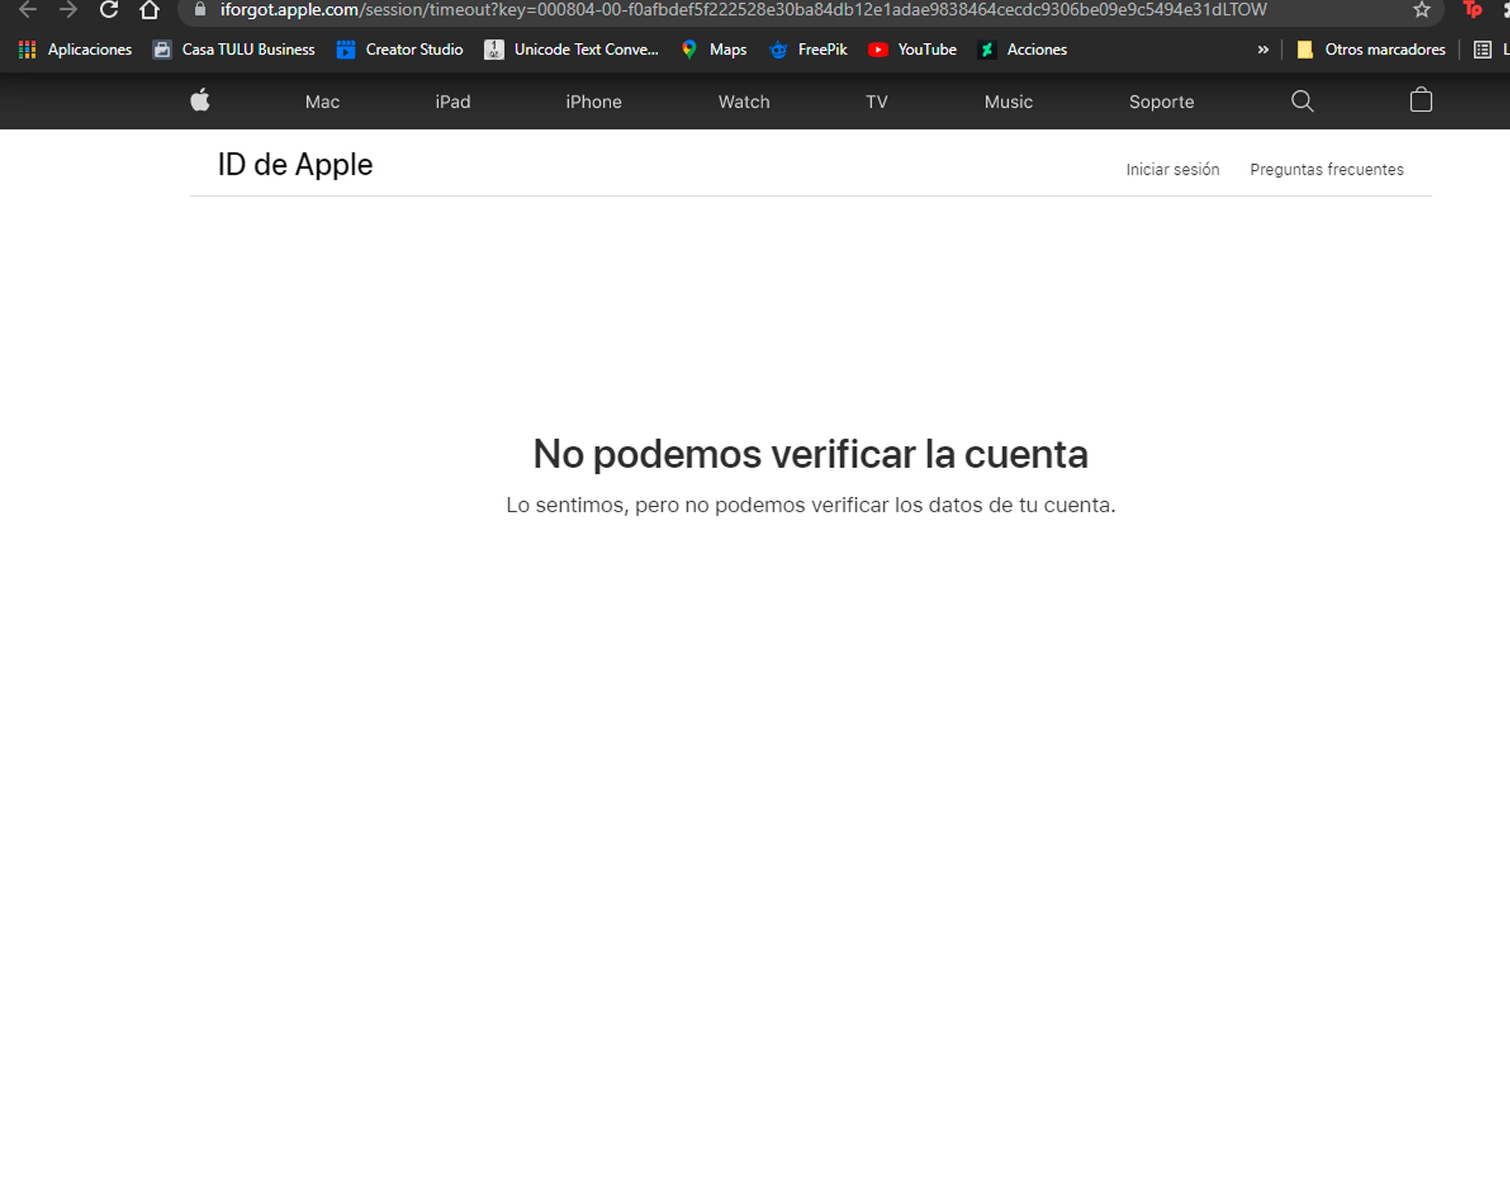
Task: Click the browser home icon
Action: tap(149, 10)
